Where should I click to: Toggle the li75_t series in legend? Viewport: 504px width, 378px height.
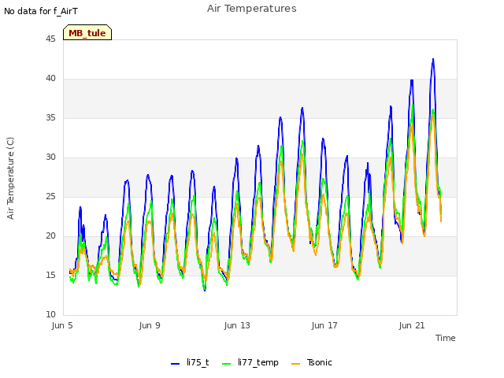[190, 362]
